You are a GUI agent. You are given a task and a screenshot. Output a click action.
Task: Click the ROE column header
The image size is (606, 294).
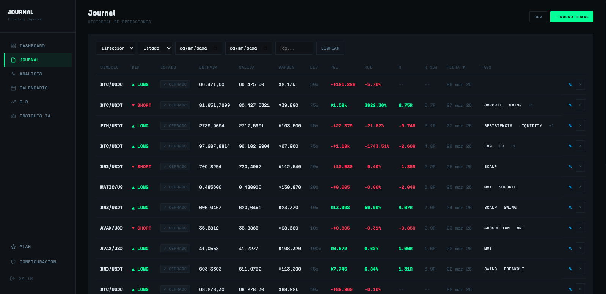368,67
